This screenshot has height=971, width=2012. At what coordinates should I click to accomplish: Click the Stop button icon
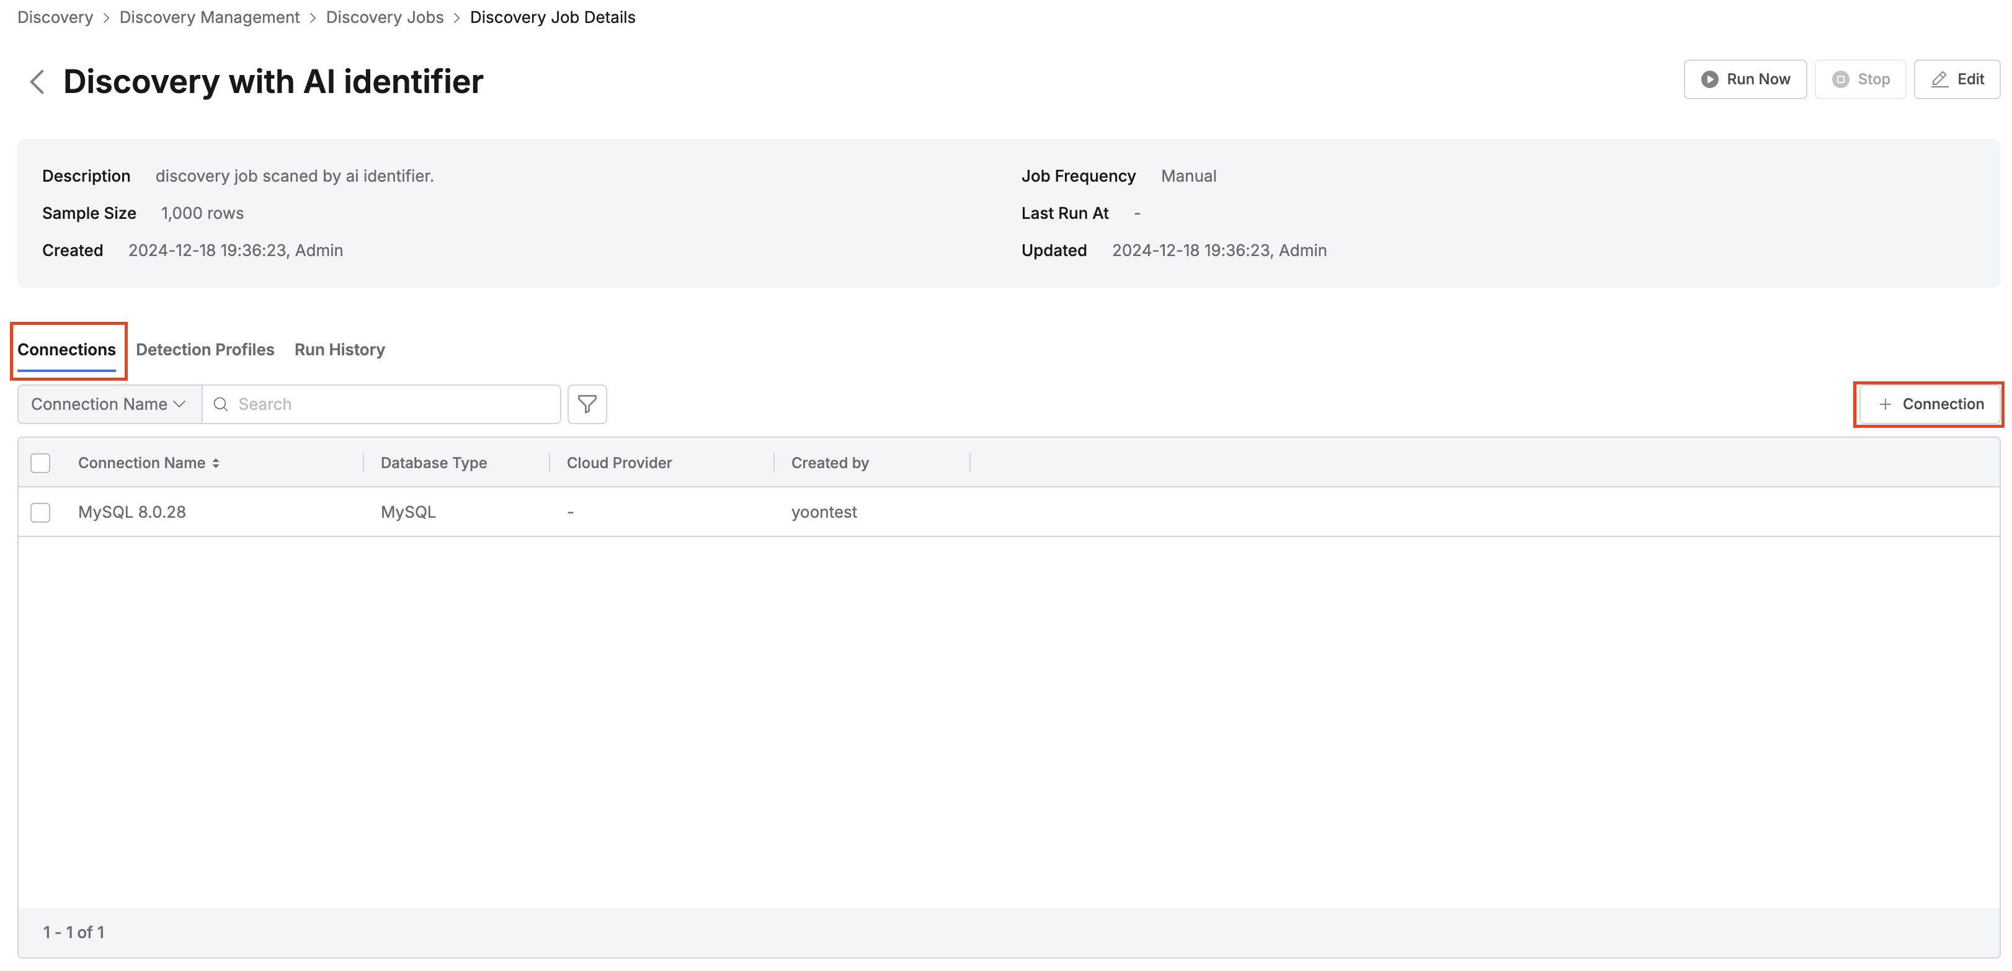[1840, 79]
